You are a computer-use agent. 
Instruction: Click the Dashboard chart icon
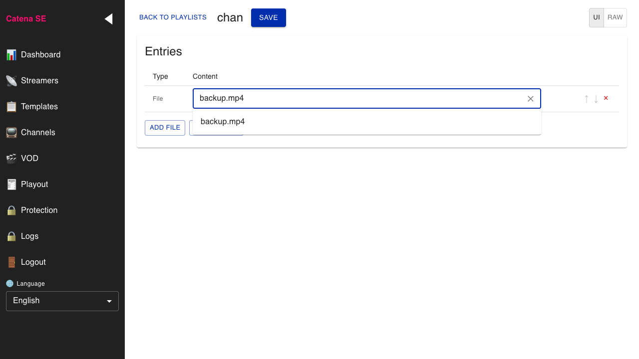pos(11,55)
